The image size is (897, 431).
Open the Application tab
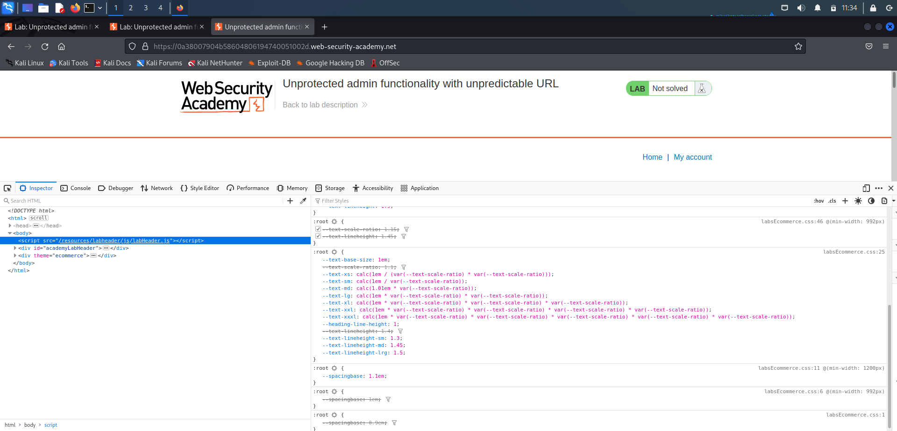click(420, 188)
